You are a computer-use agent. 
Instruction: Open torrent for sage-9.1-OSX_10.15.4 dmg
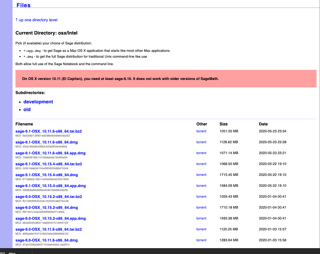coord(201,175)
